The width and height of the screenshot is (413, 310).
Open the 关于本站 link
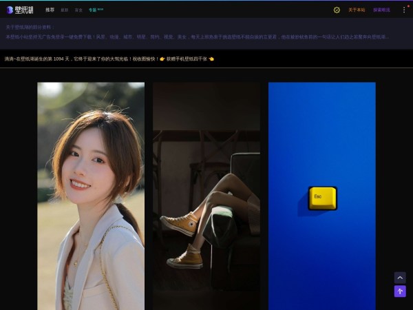tap(357, 10)
